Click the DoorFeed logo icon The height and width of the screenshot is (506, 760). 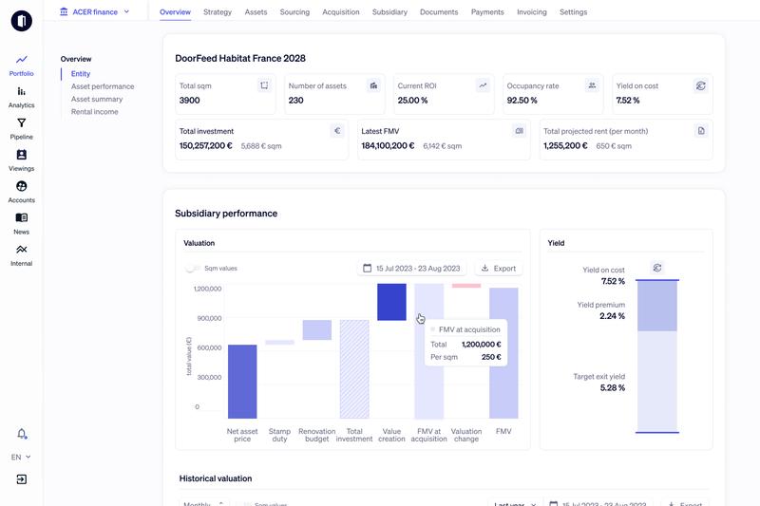tap(21, 21)
